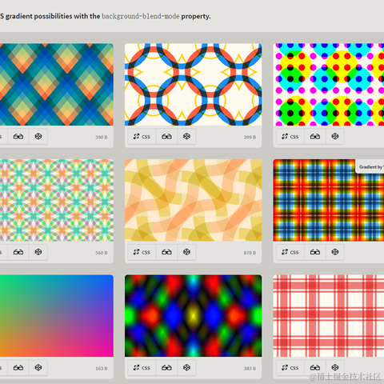Copy CSS of the yellow-orange wavy pattern
The width and height of the screenshot is (384, 384).
click(x=142, y=252)
